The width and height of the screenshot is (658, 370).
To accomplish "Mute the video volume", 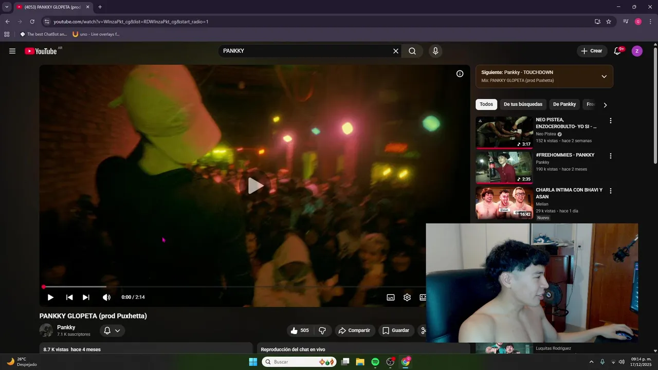I will [x=106, y=297].
